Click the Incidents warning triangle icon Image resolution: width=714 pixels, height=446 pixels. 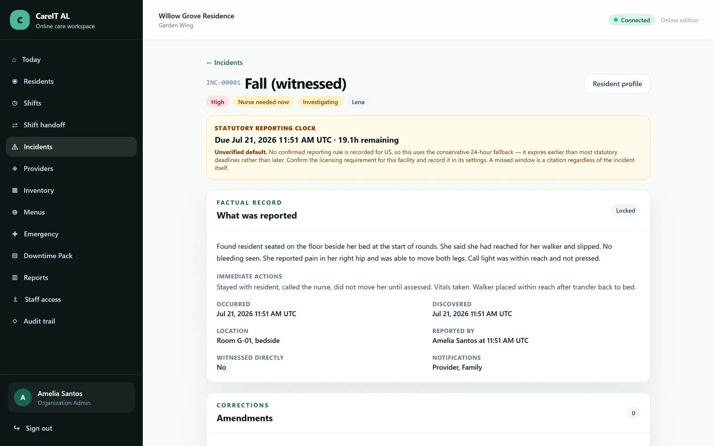point(15,147)
